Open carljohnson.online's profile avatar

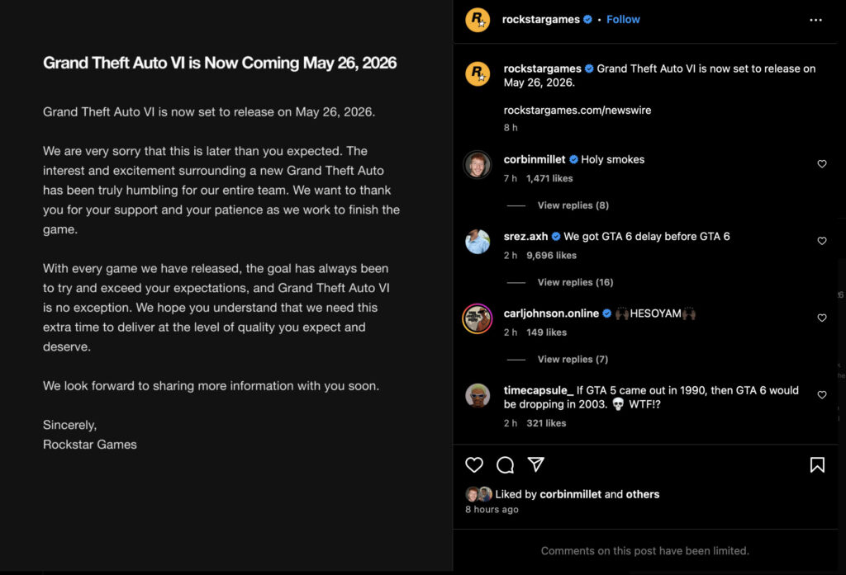(478, 318)
